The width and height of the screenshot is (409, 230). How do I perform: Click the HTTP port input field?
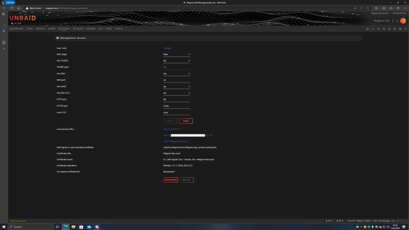(x=177, y=100)
